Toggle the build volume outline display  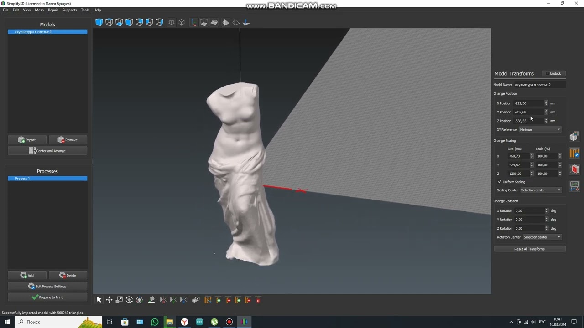[x=204, y=22]
